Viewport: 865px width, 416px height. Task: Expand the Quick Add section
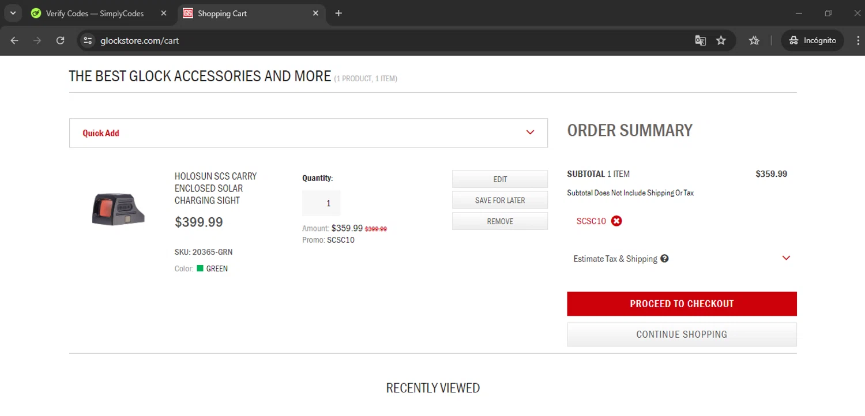[530, 133]
